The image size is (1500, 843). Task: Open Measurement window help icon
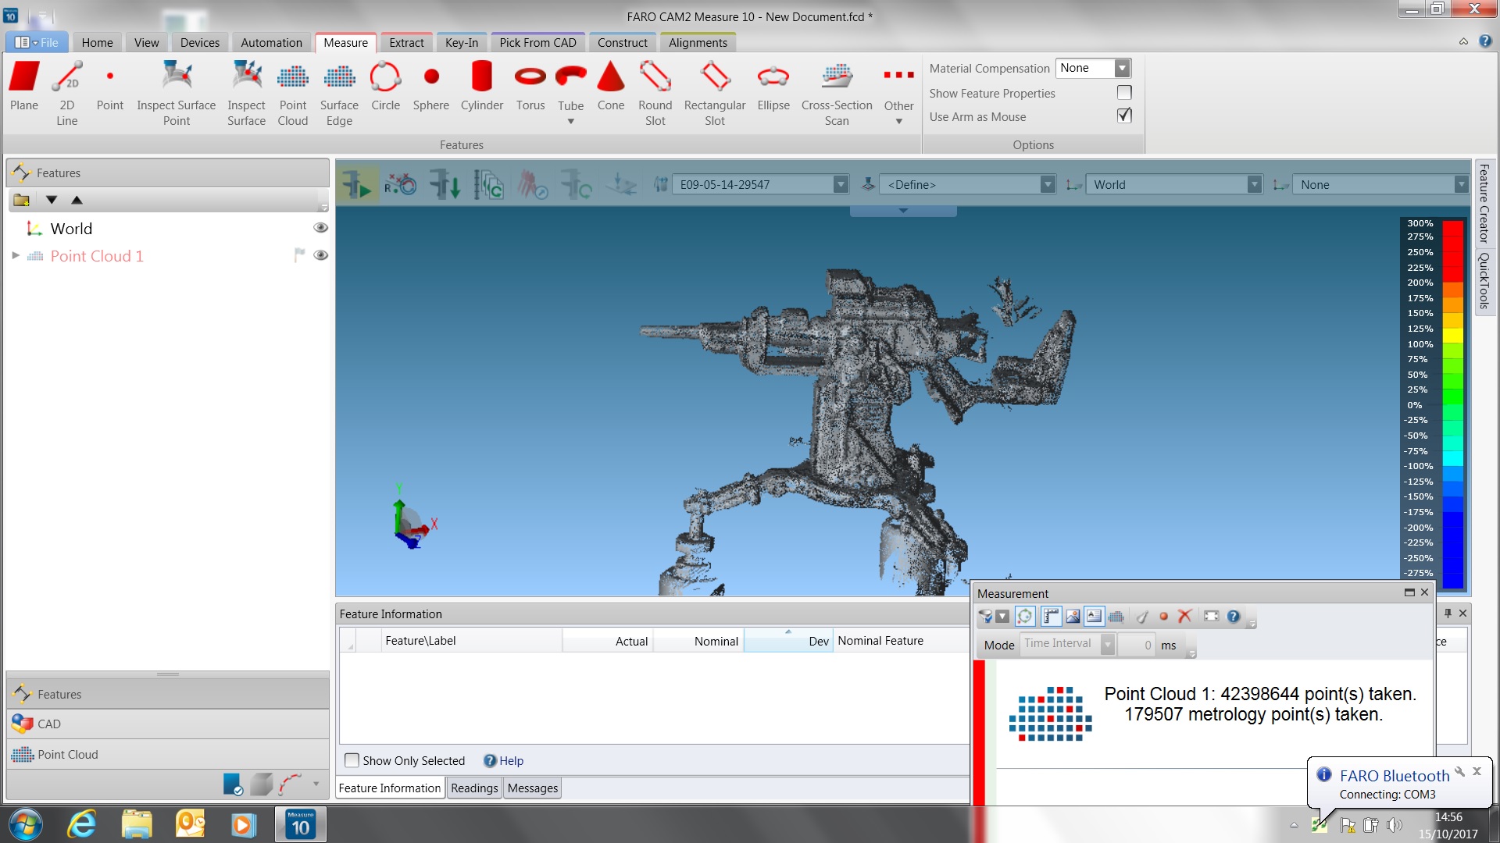[x=1233, y=617]
